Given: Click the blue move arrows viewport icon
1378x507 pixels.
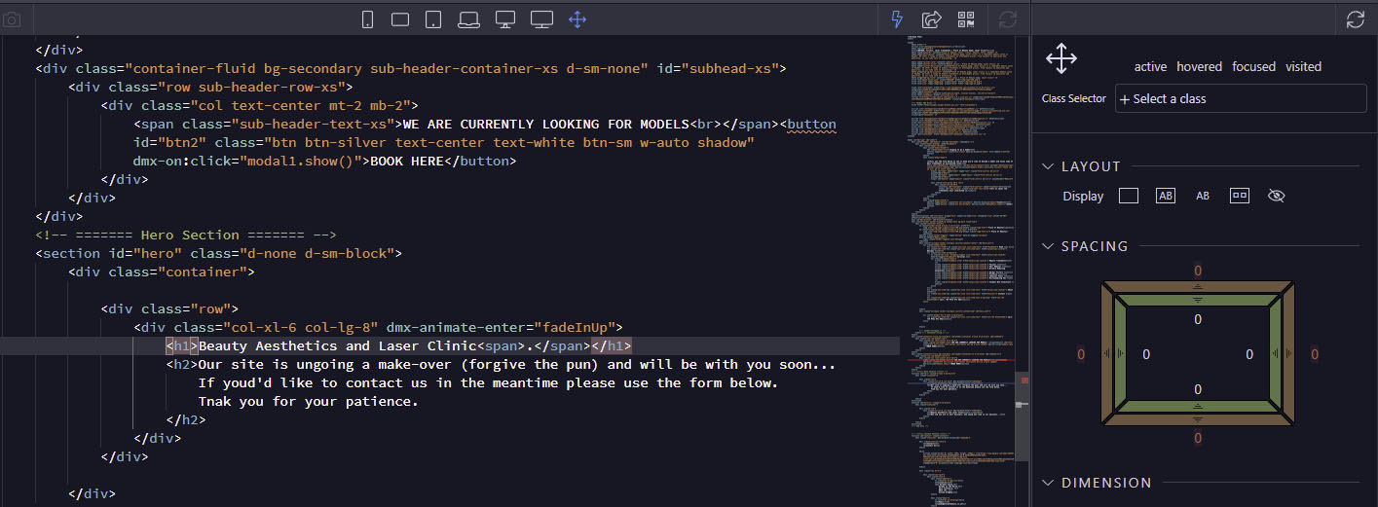Looking at the screenshot, I should pyautogui.click(x=577, y=19).
